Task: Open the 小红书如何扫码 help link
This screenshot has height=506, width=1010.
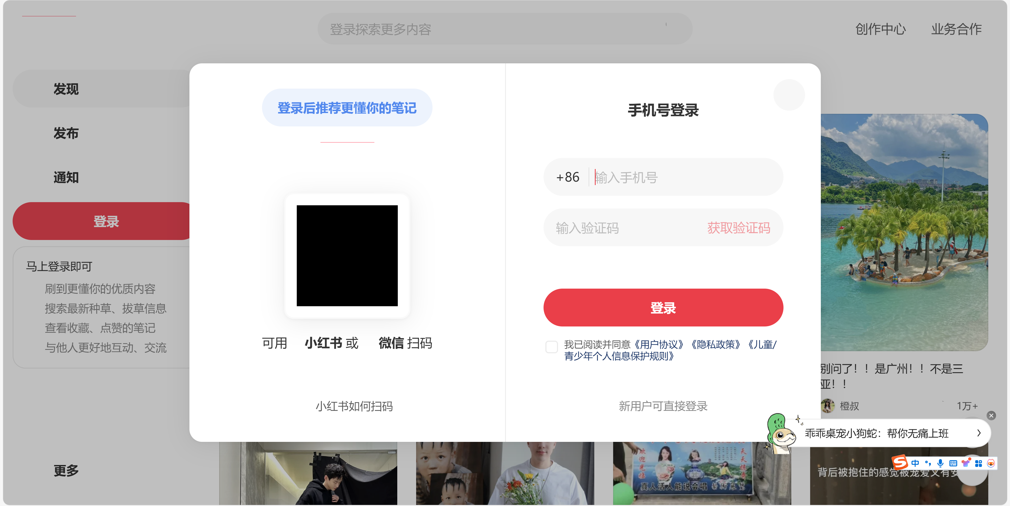Action: tap(354, 406)
